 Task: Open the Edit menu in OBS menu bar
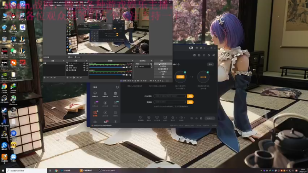[53, 5]
